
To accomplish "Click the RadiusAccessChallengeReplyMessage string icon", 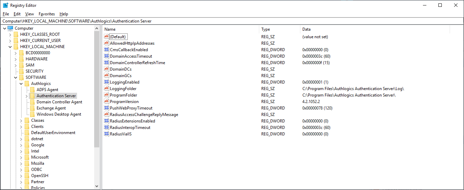I will coord(106,115).
